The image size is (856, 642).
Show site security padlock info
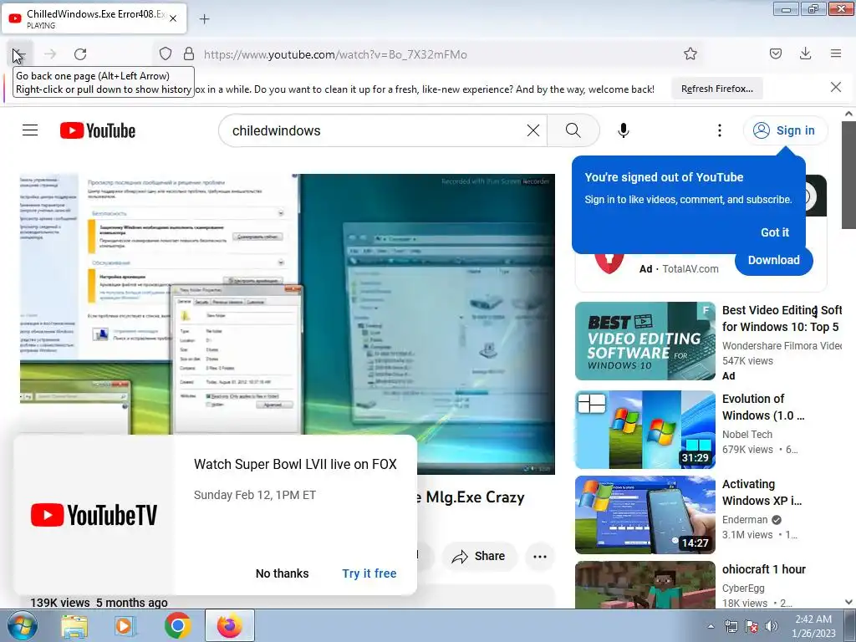189,54
